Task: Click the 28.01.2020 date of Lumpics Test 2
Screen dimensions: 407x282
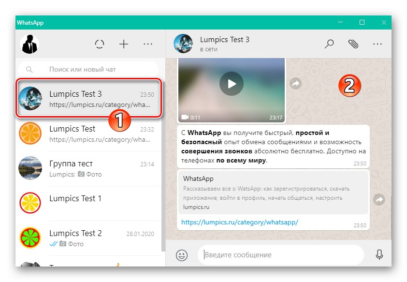Action: point(140,234)
